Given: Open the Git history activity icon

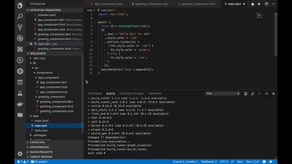Looking at the screenshot, I should [20, 60].
